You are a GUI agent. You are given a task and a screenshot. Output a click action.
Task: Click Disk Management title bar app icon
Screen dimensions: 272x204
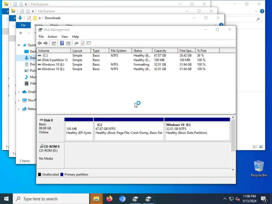click(x=40, y=30)
